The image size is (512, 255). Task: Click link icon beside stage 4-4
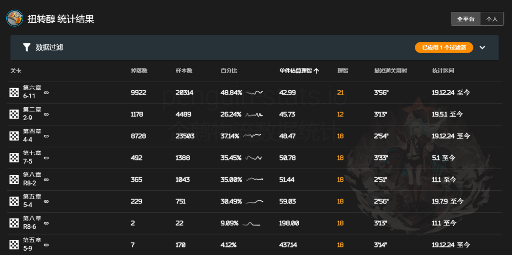click(46, 136)
